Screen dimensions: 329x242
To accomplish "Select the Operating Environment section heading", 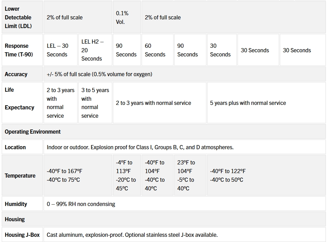I will point(33,132).
